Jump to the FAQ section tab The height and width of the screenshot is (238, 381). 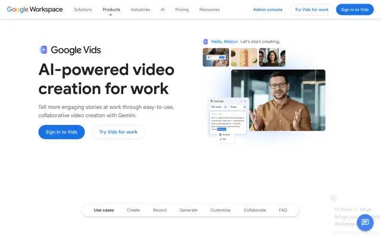(x=283, y=210)
